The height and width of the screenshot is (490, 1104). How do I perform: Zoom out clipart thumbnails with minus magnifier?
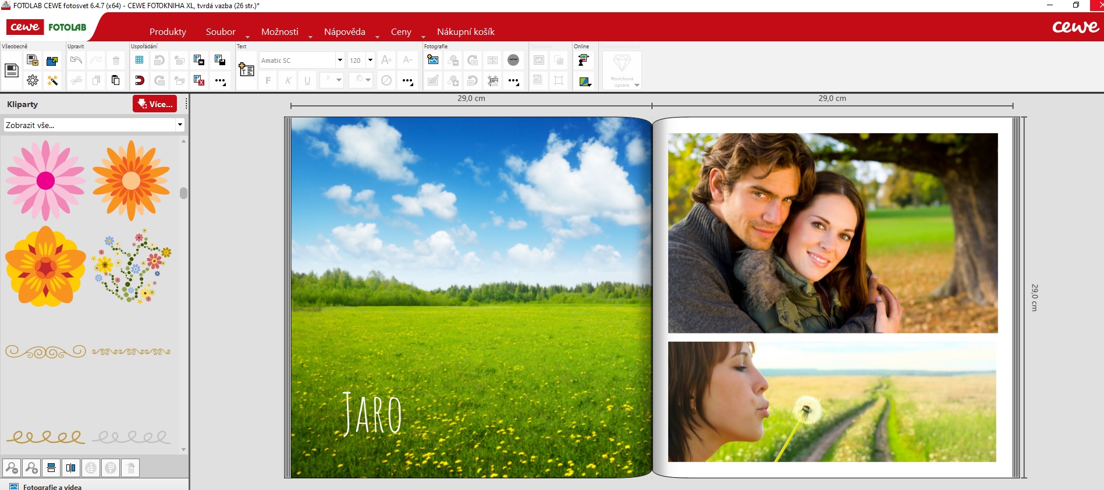[12, 468]
